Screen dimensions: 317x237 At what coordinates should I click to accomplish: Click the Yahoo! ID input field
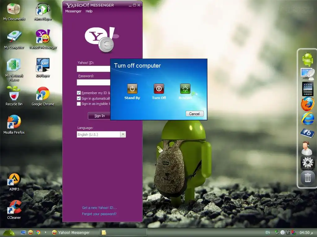[93, 69]
